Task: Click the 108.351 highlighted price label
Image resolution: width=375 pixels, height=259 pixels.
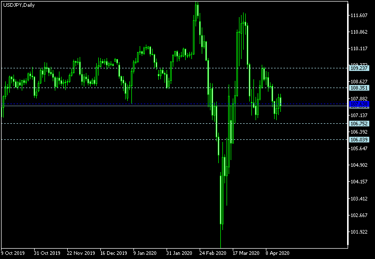Action: [359, 88]
